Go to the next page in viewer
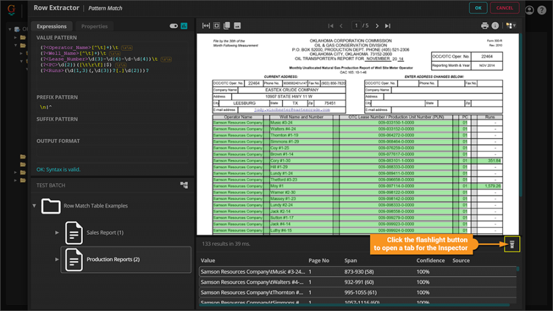This screenshot has height=311, width=553. pyautogui.click(x=377, y=26)
